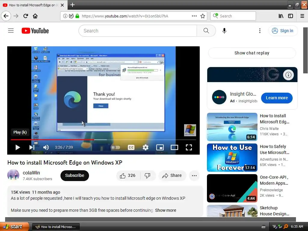Search with your voice microphone
Screen dimensions: 308x231
click(224, 31)
